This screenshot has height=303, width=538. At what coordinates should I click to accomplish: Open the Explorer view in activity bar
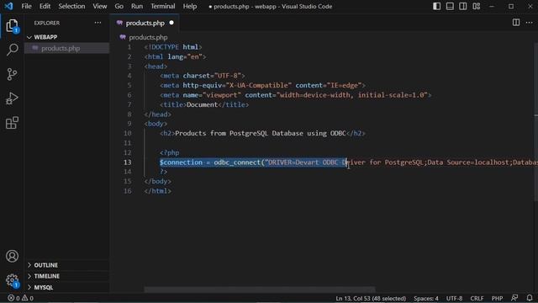[12, 26]
